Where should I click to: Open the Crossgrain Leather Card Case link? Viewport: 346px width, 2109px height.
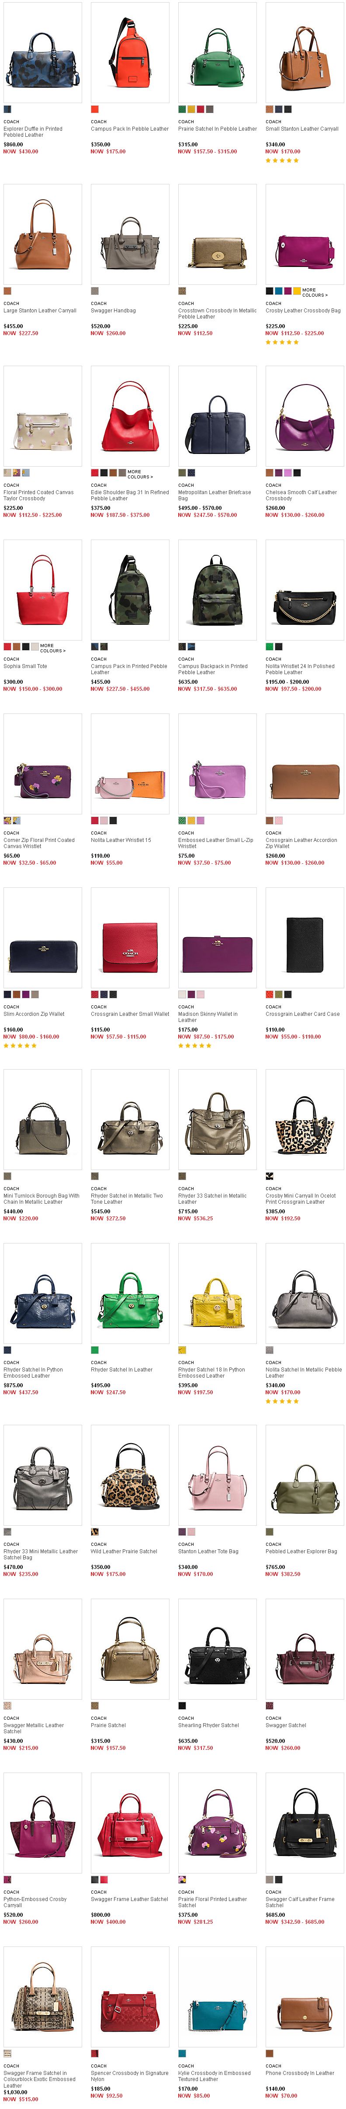pyautogui.click(x=303, y=1014)
